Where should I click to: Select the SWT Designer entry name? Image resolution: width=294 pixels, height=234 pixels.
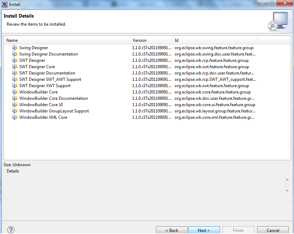[32, 60]
